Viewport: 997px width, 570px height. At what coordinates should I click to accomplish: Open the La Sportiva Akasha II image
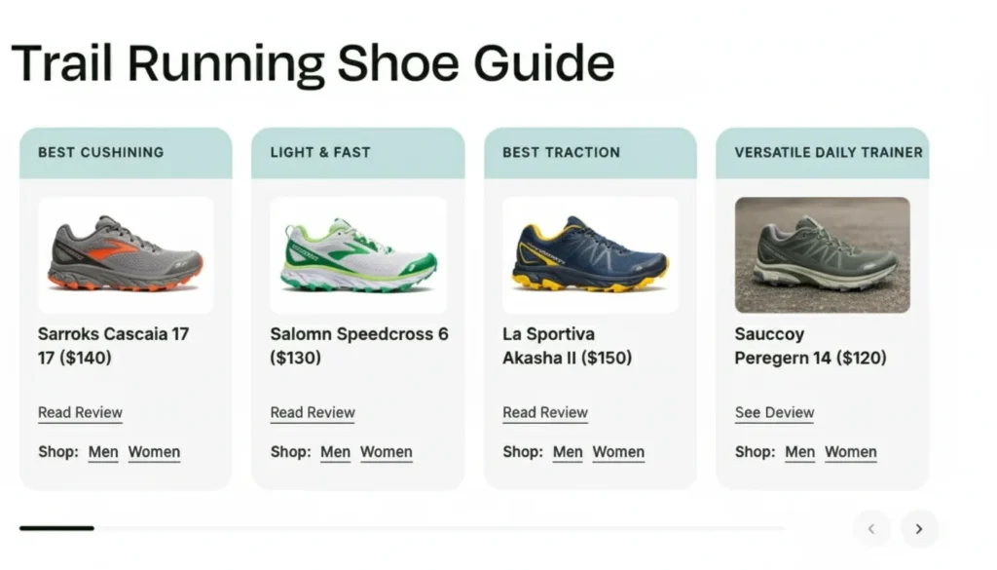pyautogui.click(x=590, y=253)
